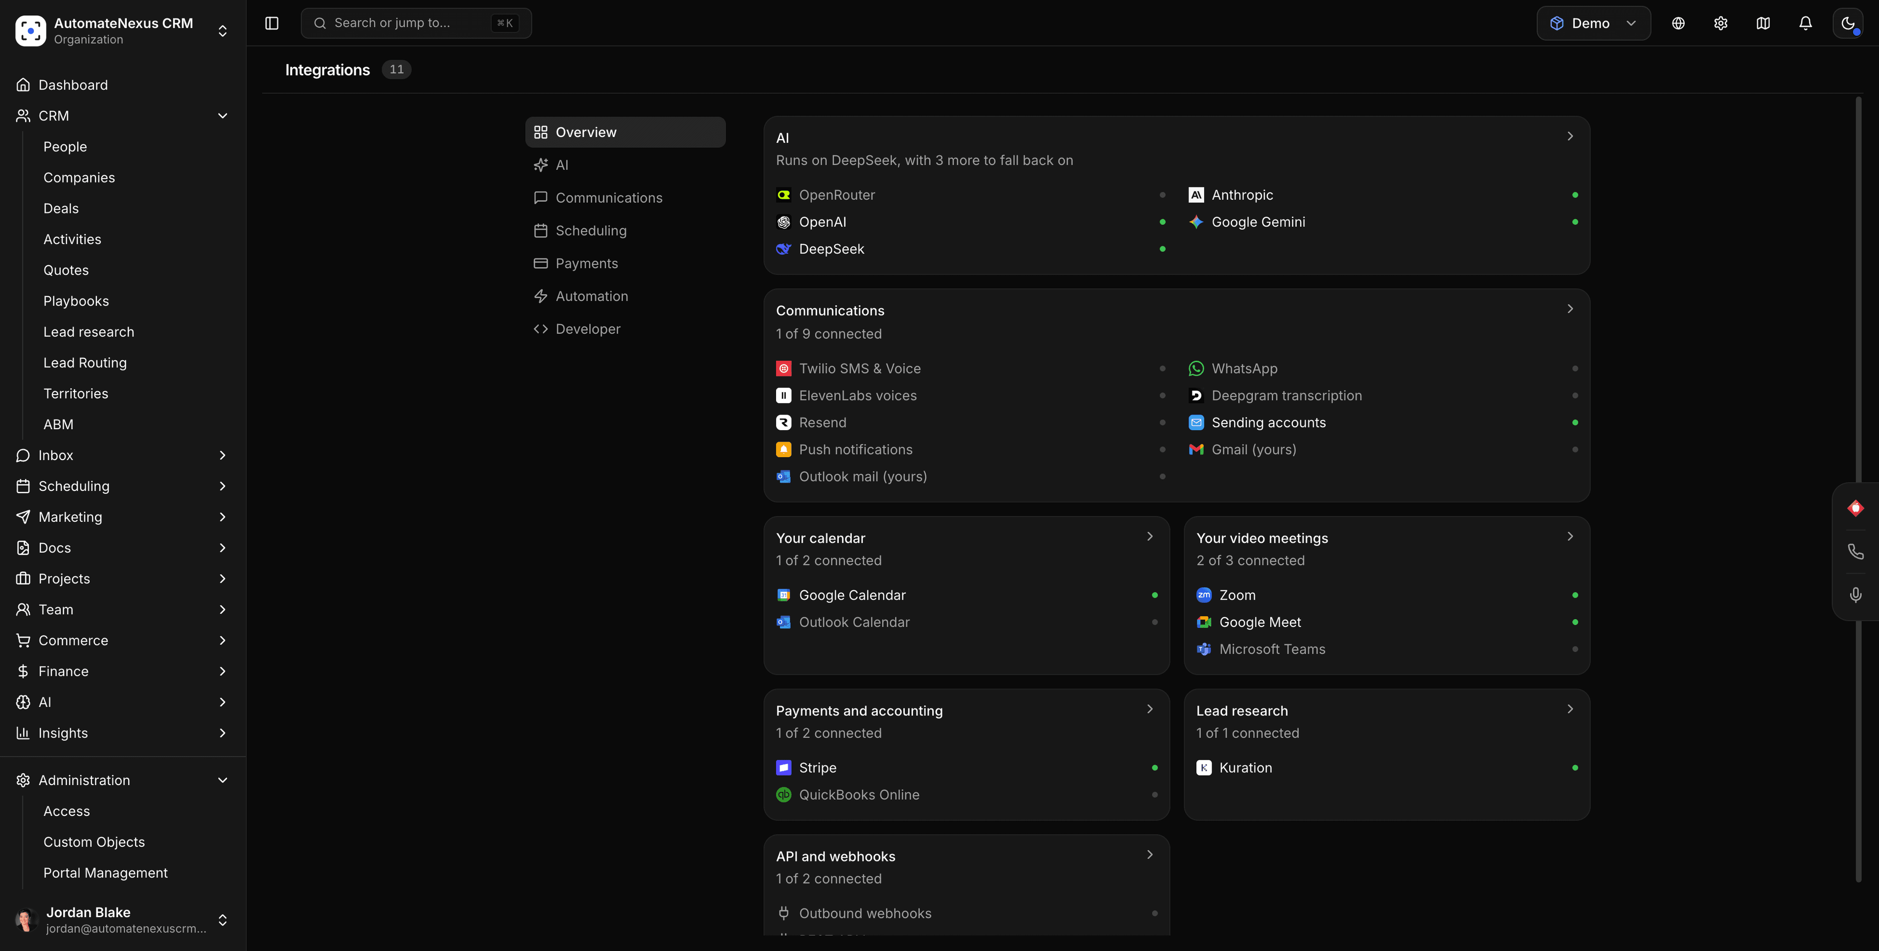1879x951 pixels.
Task: Open the Demo workspace dropdown
Action: tap(1594, 23)
